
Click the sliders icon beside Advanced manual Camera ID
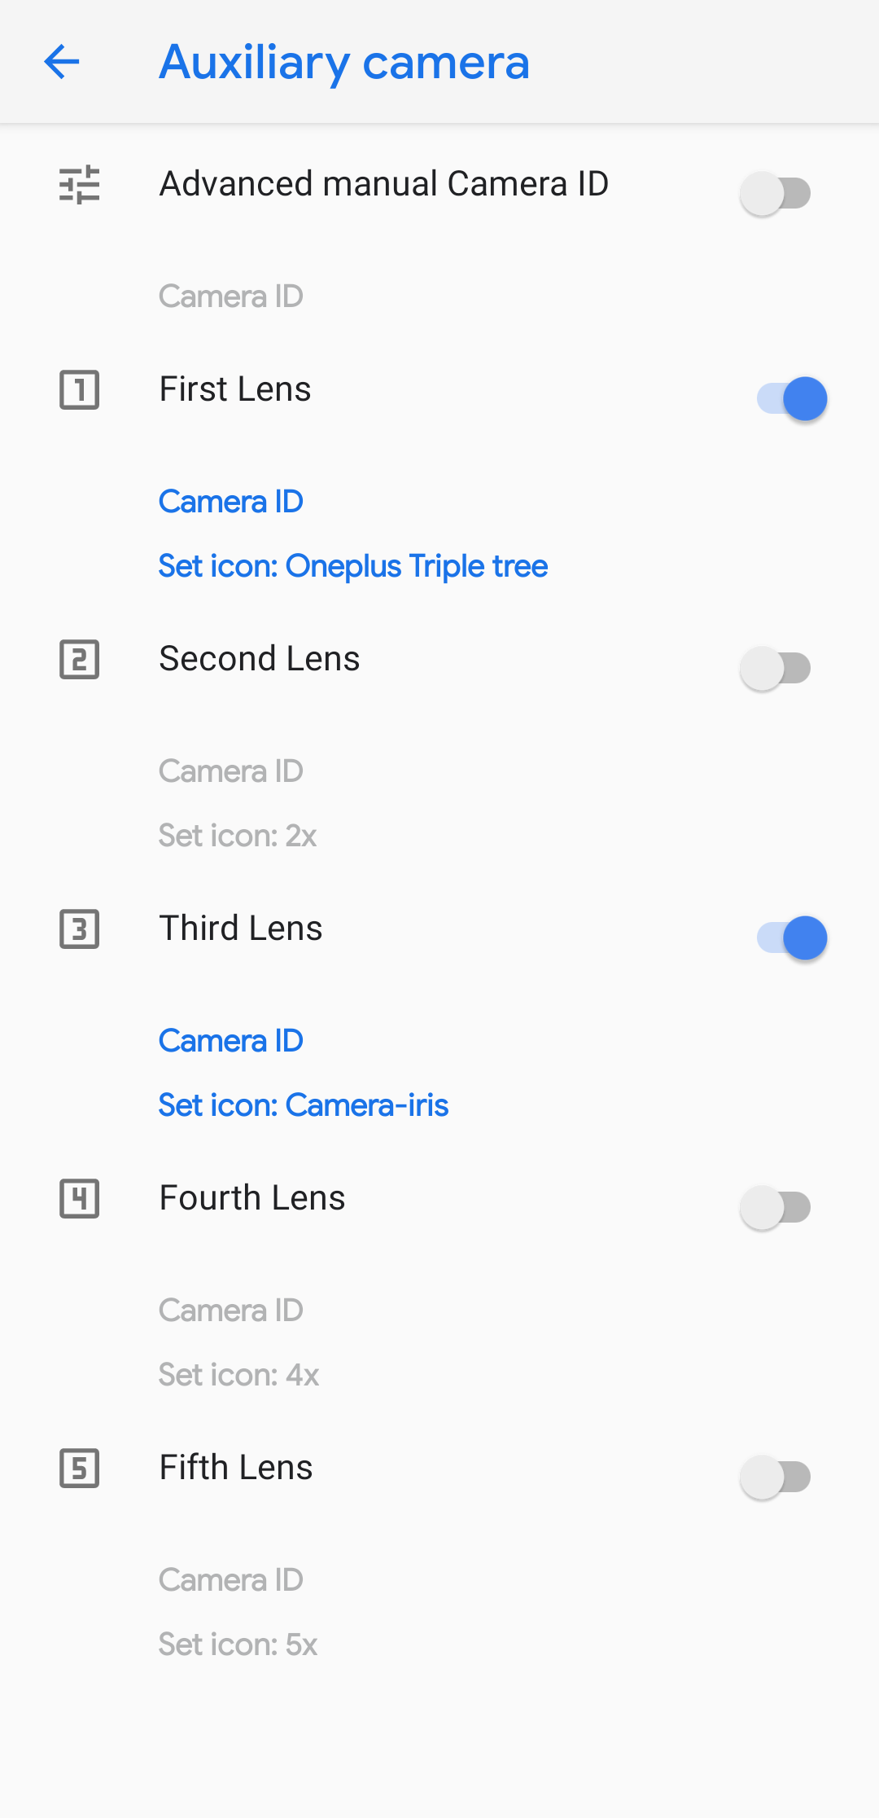point(80,185)
